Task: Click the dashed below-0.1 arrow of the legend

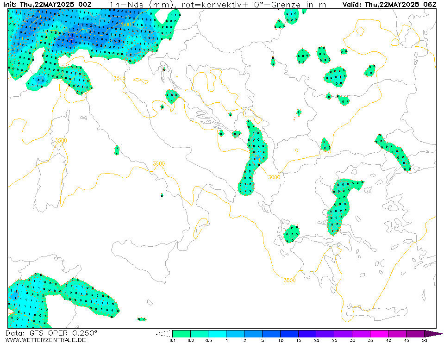Action: pyautogui.click(x=164, y=334)
